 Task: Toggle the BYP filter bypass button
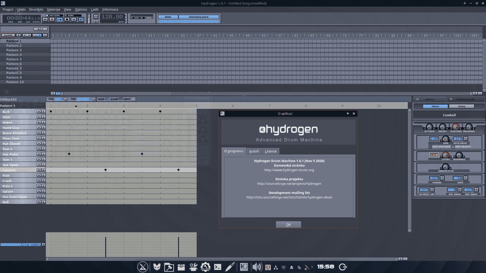pos(434,155)
